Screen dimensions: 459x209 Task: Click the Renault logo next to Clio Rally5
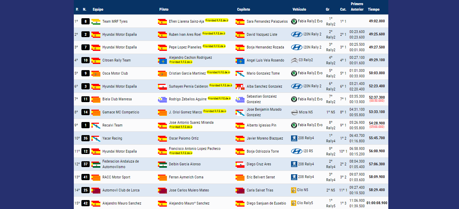click(x=293, y=203)
